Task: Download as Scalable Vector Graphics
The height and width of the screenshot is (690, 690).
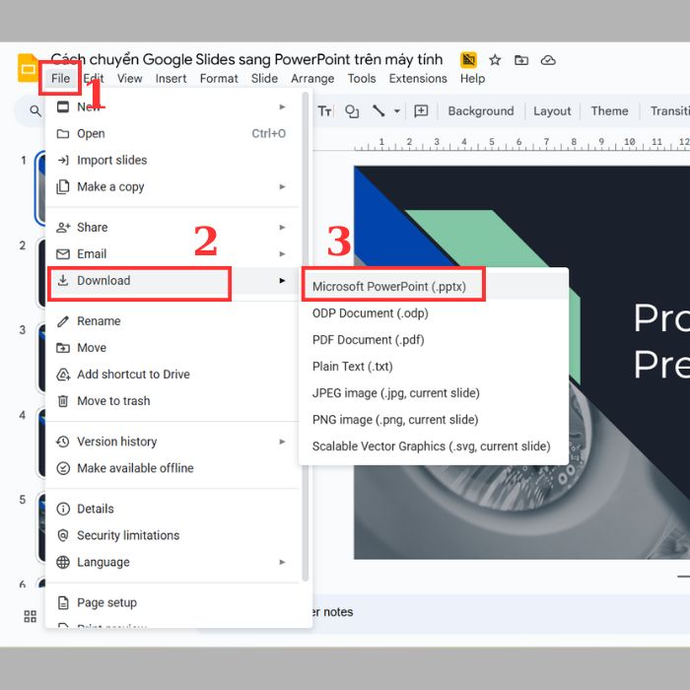Action: pos(434,447)
